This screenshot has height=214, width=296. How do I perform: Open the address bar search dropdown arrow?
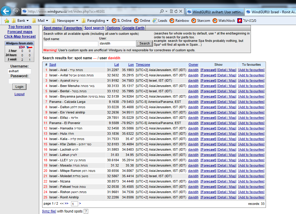pyautogui.click(x=166, y=11)
